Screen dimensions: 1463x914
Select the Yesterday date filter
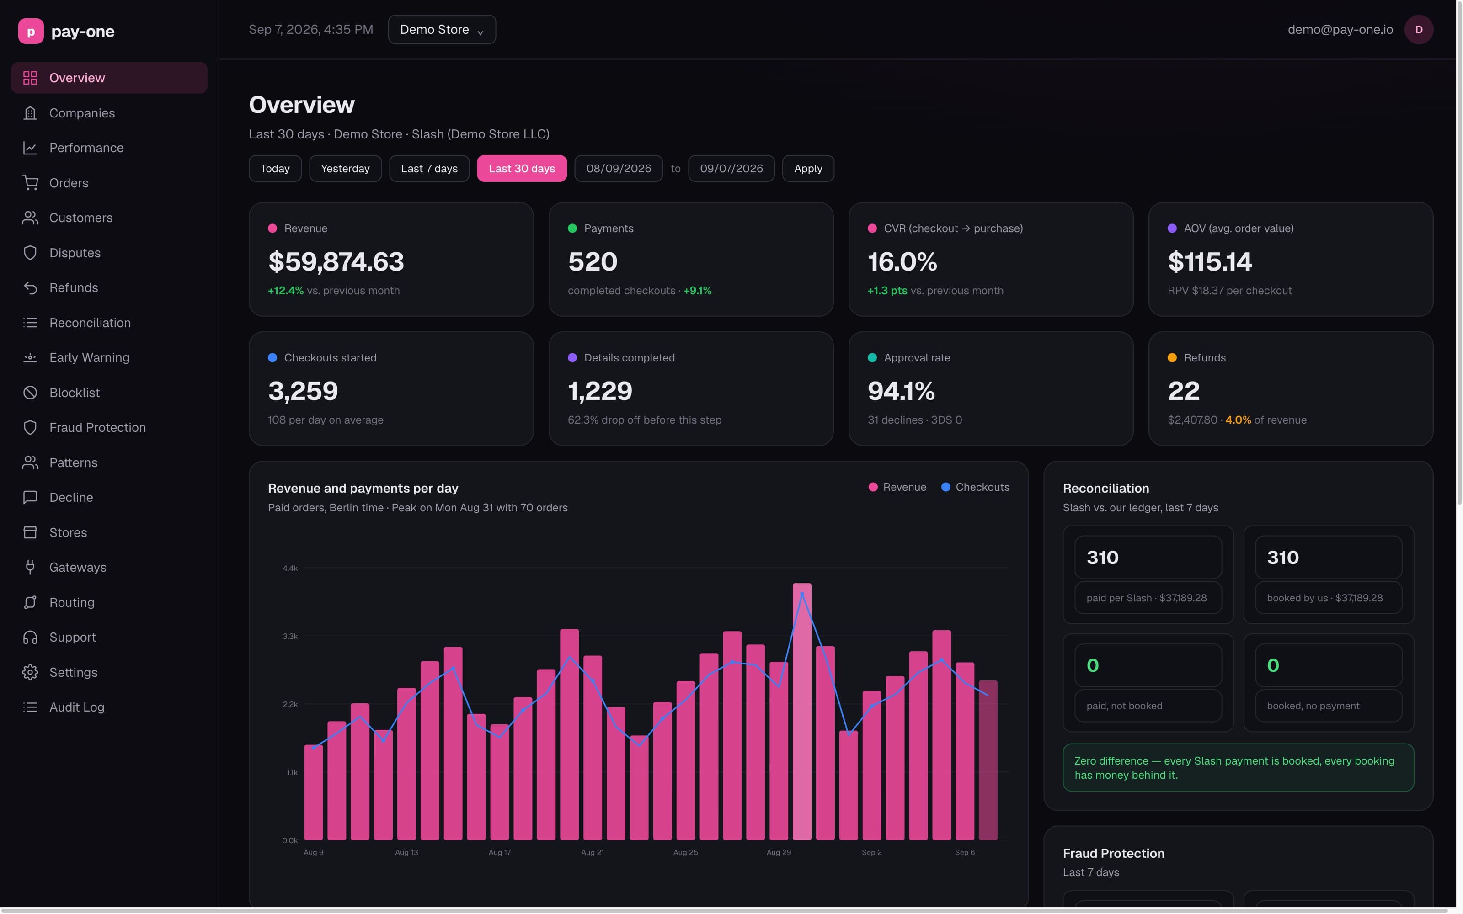[345, 169]
